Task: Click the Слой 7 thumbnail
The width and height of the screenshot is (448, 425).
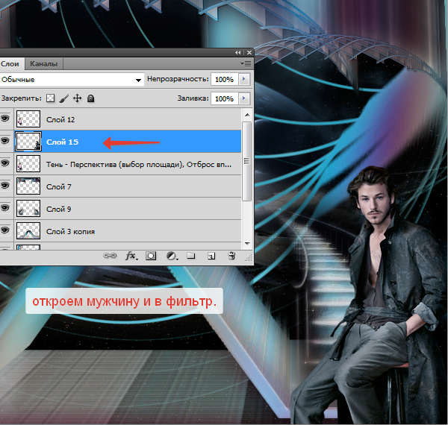Action: pos(28,186)
